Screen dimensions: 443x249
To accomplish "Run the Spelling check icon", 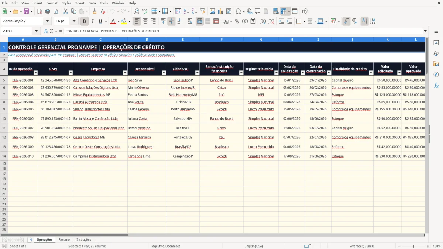I will [144, 11].
